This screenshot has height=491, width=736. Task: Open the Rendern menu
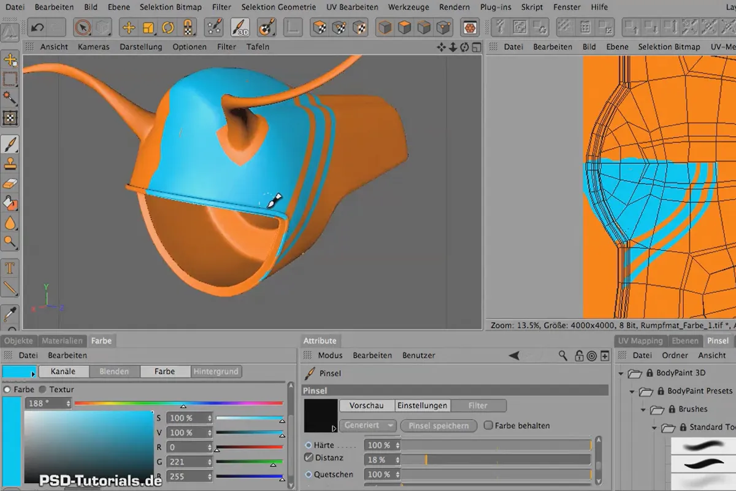[455, 7]
